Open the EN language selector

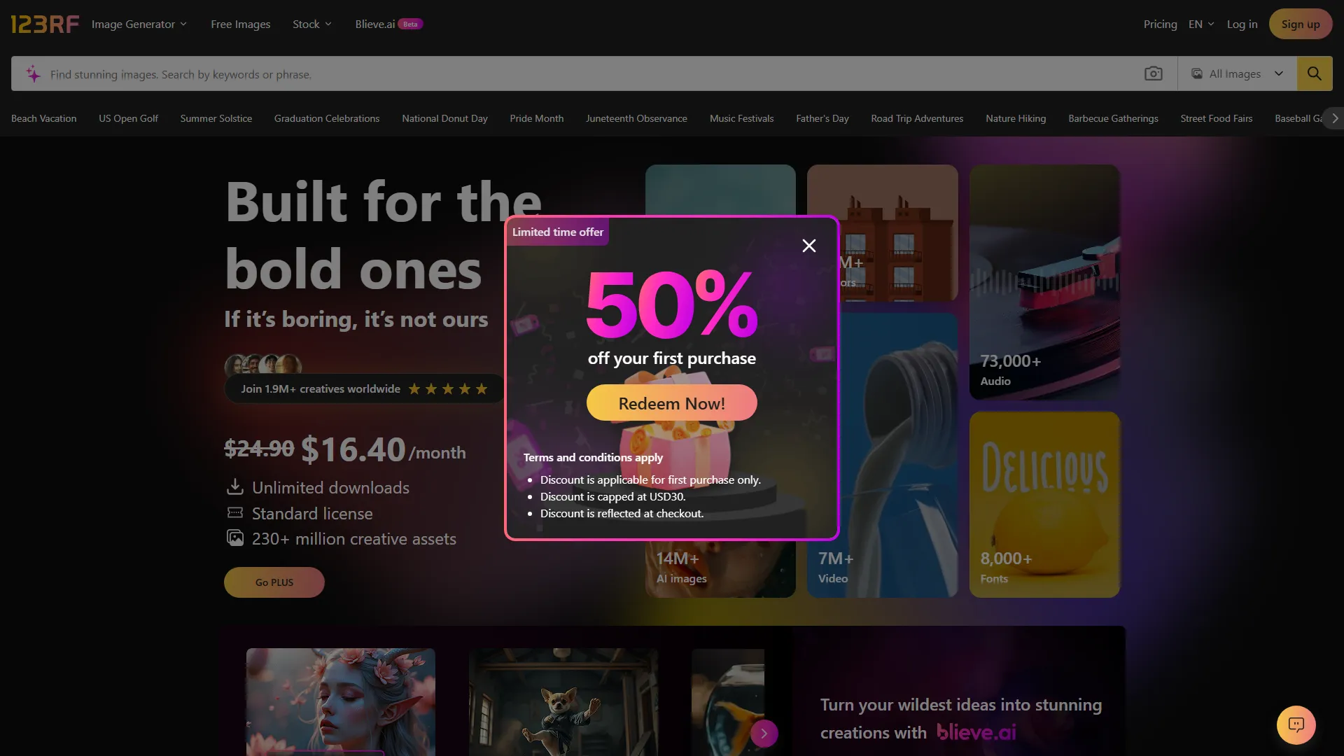point(1201,24)
